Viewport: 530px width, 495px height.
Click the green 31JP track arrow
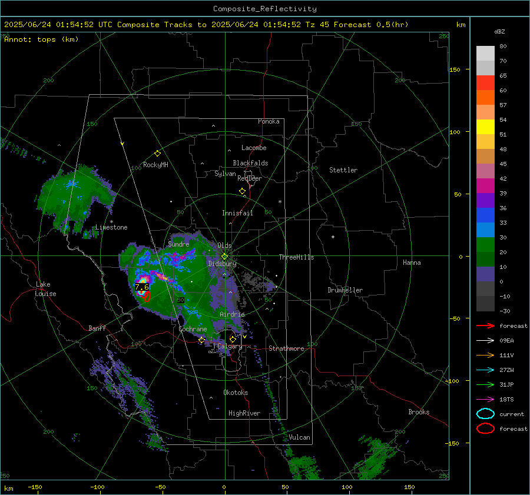point(485,384)
